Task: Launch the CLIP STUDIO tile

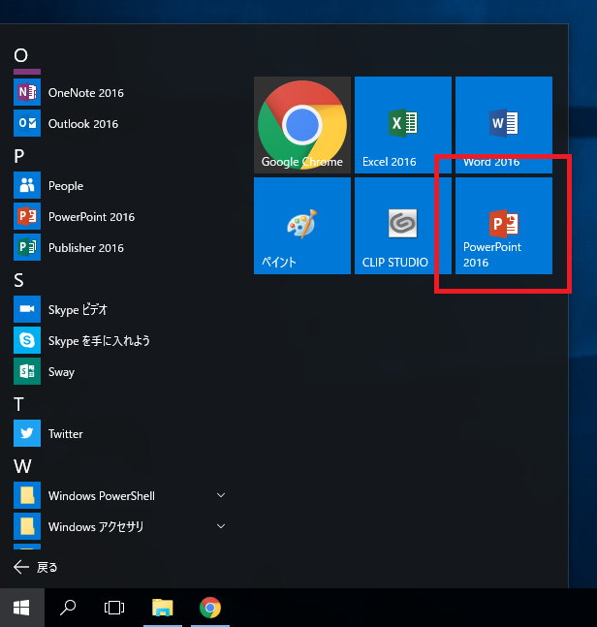Action: click(402, 226)
